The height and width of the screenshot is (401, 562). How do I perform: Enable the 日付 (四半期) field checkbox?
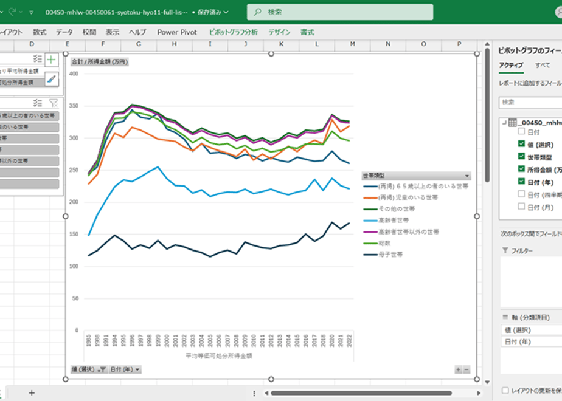coord(521,194)
